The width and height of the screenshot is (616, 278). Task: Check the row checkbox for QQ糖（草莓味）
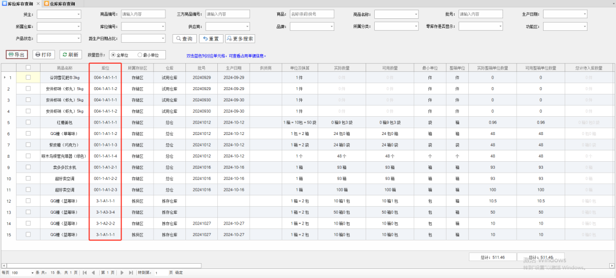pos(28,134)
